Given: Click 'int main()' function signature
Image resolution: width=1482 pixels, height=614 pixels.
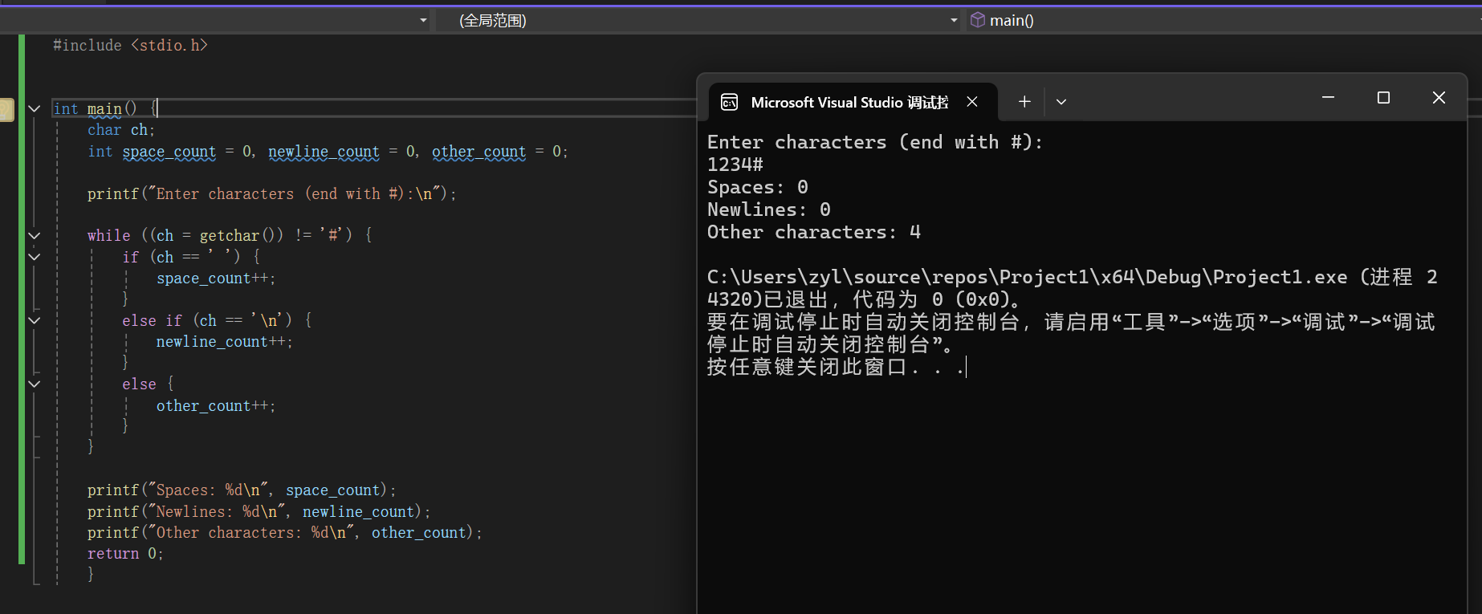Looking at the screenshot, I should 95,108.
